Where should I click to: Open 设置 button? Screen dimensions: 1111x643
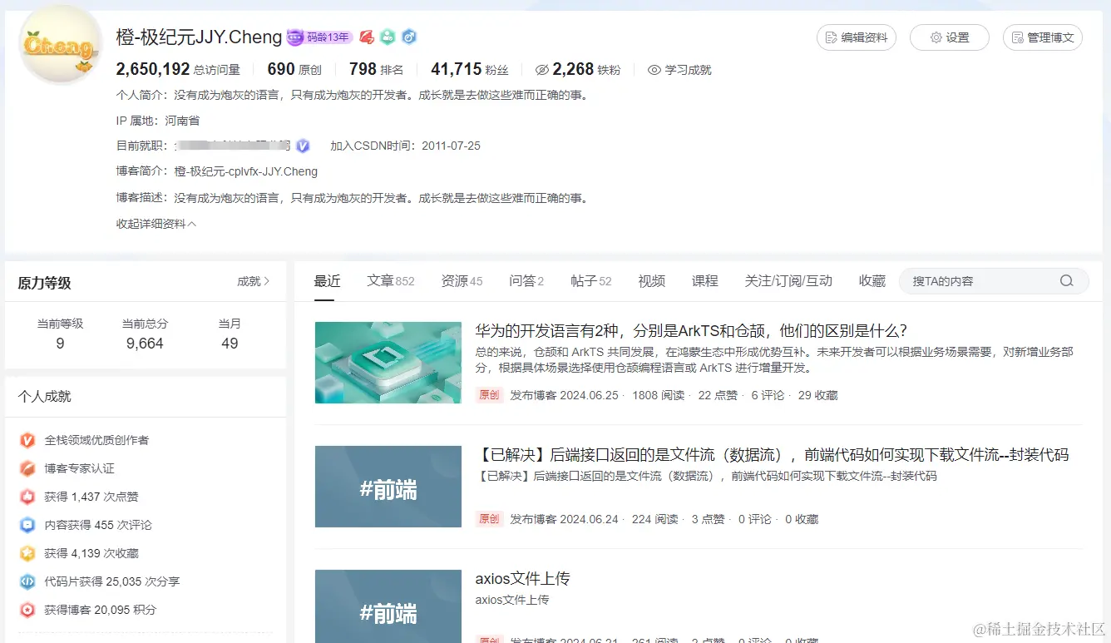[950, 37]
